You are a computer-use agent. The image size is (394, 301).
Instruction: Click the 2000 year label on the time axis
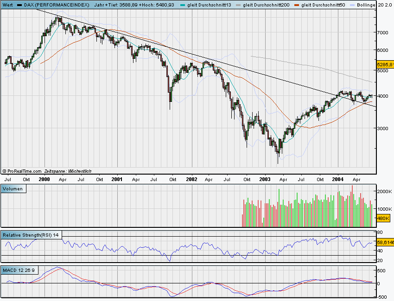tap(44, 179)
